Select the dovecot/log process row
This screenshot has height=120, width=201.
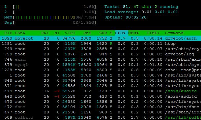pos(100,54)
